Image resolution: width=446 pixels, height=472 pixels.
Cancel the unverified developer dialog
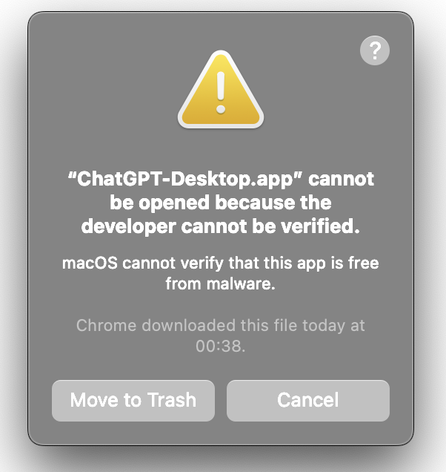click(308, 400)
